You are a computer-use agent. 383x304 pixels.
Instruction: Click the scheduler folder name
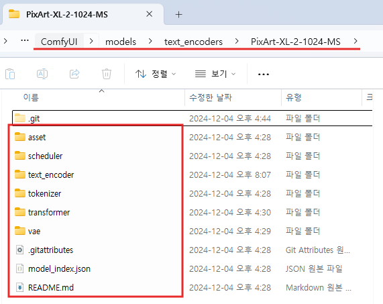(x=45, y=156)
